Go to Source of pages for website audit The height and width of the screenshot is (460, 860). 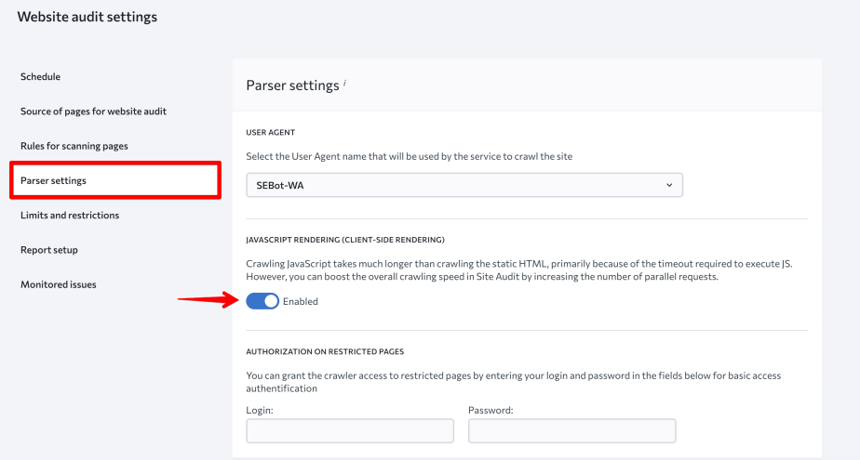pos(93,112)
